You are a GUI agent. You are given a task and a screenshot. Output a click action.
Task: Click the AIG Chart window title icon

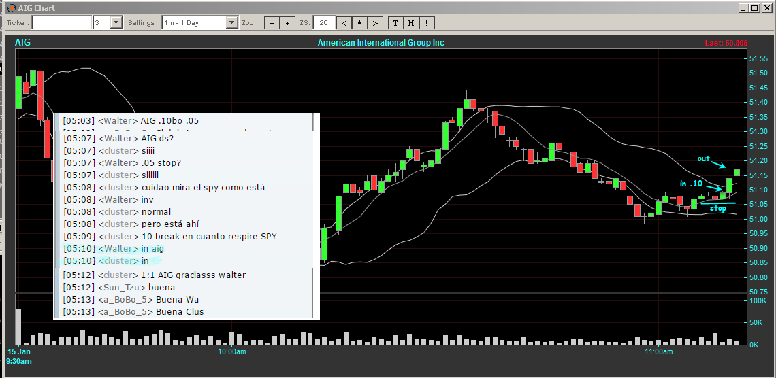coord(10,8)
